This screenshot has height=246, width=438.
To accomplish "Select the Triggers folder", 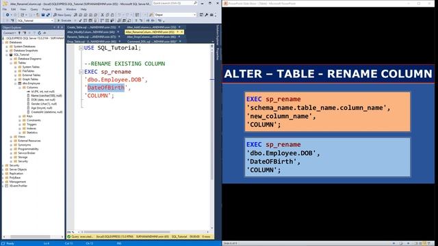I will 31,124.
